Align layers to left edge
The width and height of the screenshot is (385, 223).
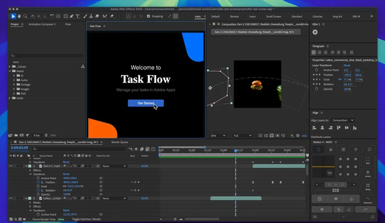[314, 128]
